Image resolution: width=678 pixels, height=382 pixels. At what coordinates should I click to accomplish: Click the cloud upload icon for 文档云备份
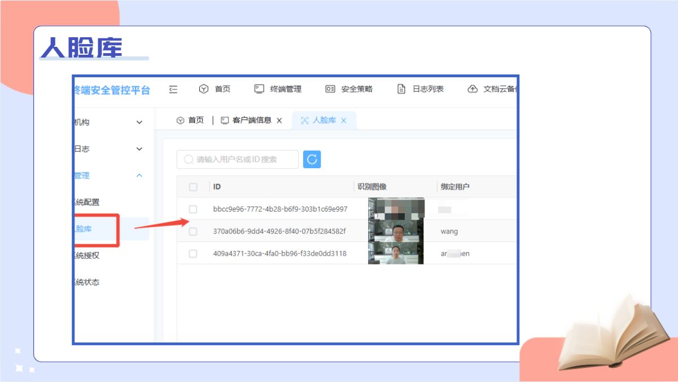tap(473, 89)
